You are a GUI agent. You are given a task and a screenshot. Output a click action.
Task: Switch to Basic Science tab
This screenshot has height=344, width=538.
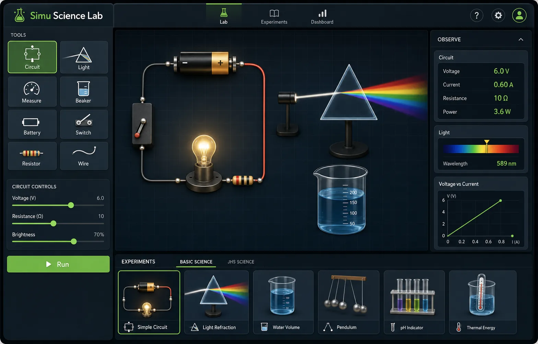(x=196, y=262)
